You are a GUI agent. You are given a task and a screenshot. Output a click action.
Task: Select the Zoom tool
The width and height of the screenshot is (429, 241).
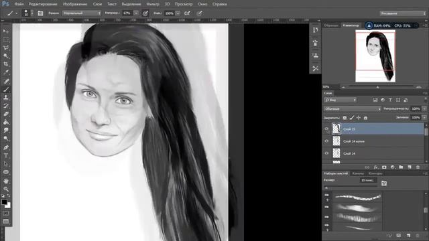(x=6, y=189)
